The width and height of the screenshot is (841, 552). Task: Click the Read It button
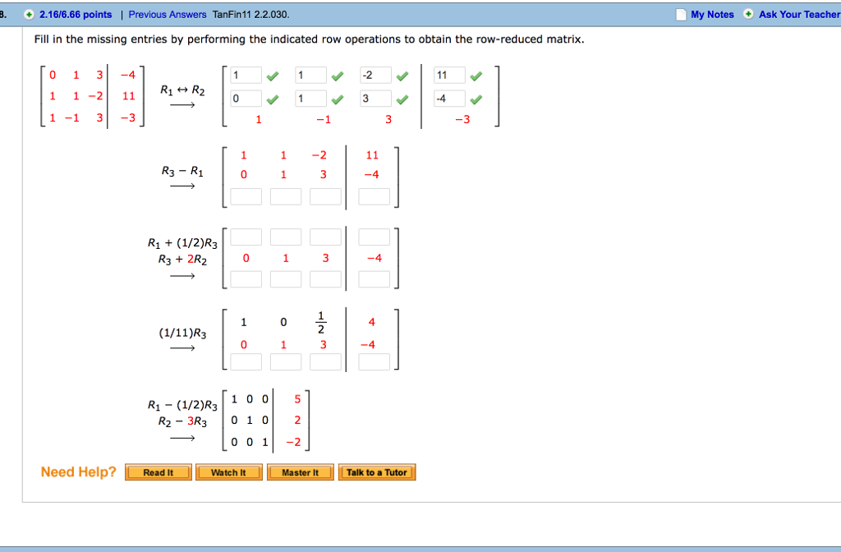(x=158, y=471)
